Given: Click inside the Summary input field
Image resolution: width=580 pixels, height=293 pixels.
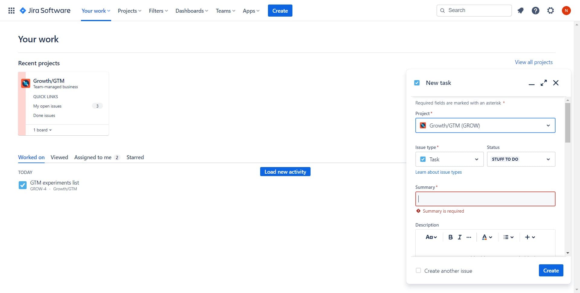Looking at the screenshot, I should coord(485,199).
